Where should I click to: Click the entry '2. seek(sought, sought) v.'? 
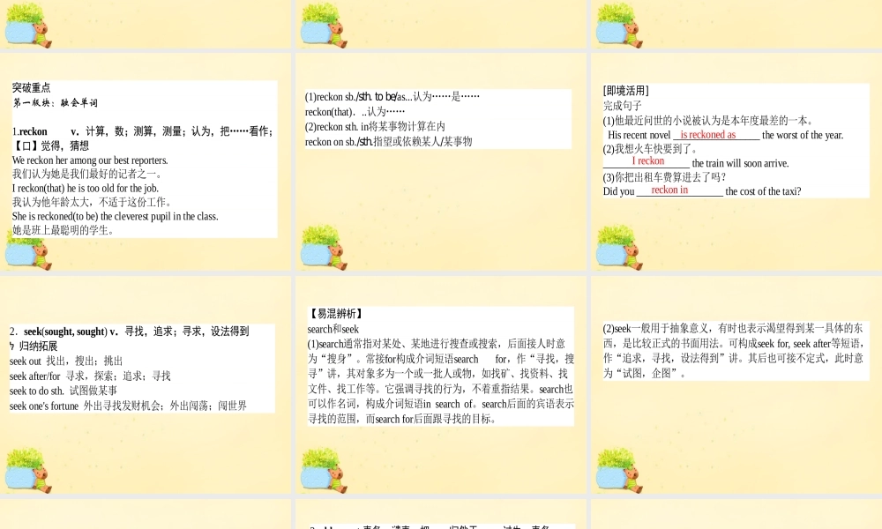click(x=64, y=332)
